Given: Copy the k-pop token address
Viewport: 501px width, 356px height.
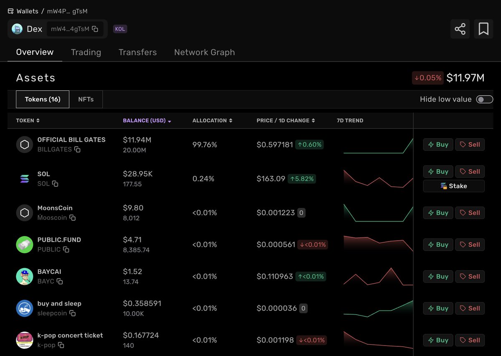Looking at the screenshot, I should [61, 345].
